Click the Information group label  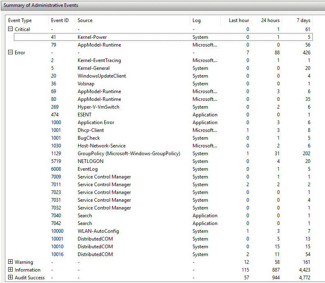[x=27, y=270]
